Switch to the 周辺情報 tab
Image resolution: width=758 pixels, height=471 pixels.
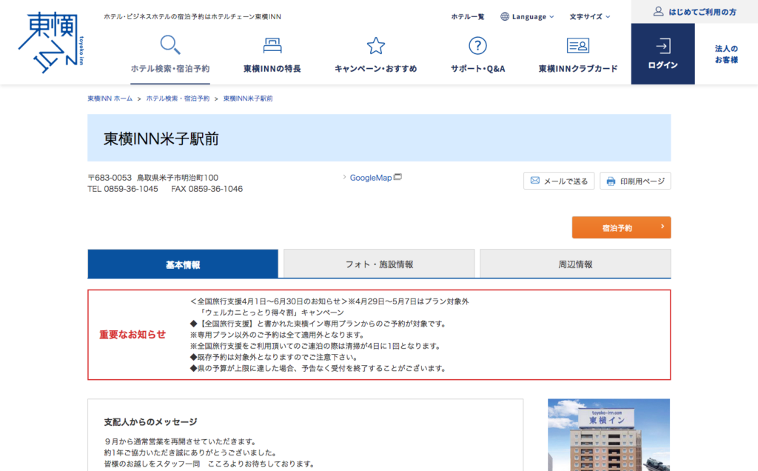point(575,264)
